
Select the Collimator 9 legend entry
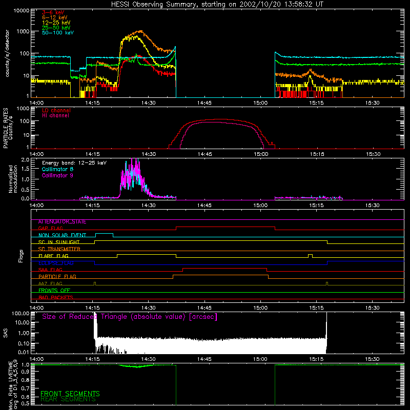(57, 175)
